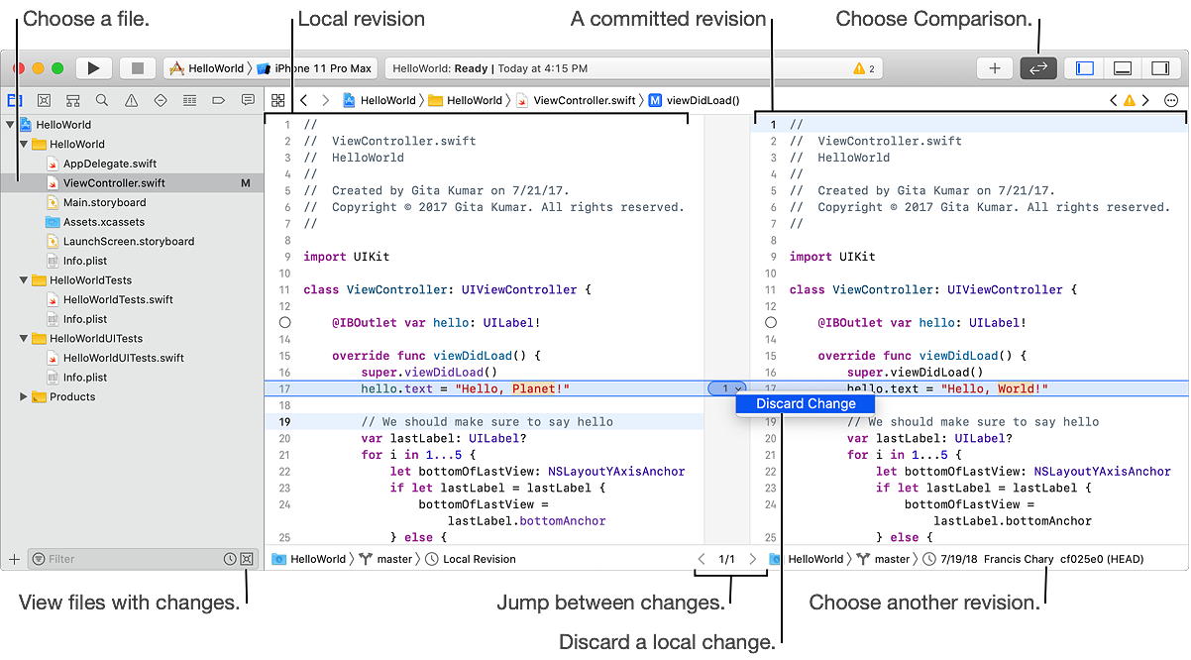Choose Discard Change from popup menu
Screen dimensions: 1191x660
tap(807, 403)
